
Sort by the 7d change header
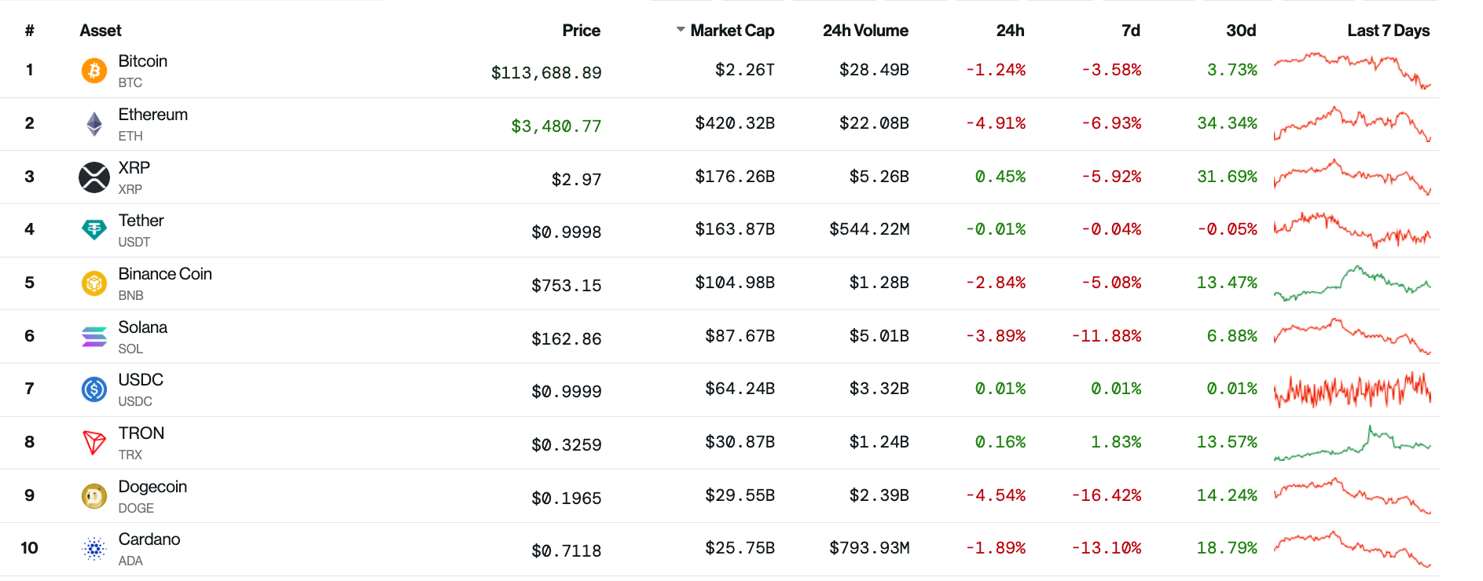(x=1130, y=31)
